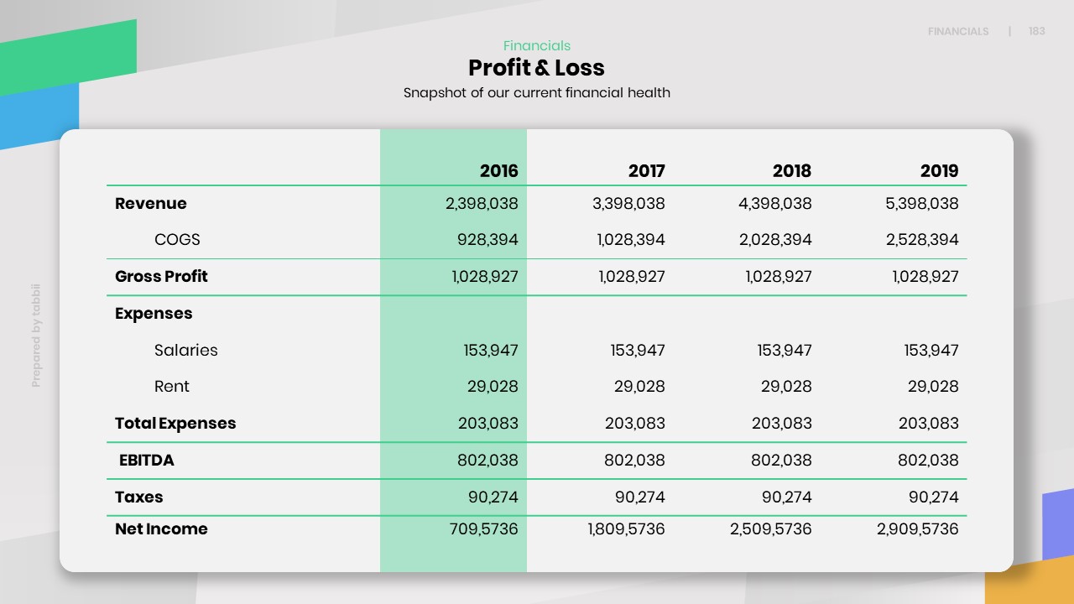Click the 2018 column header
1074x604 pixels.
[x=791, y=171]
